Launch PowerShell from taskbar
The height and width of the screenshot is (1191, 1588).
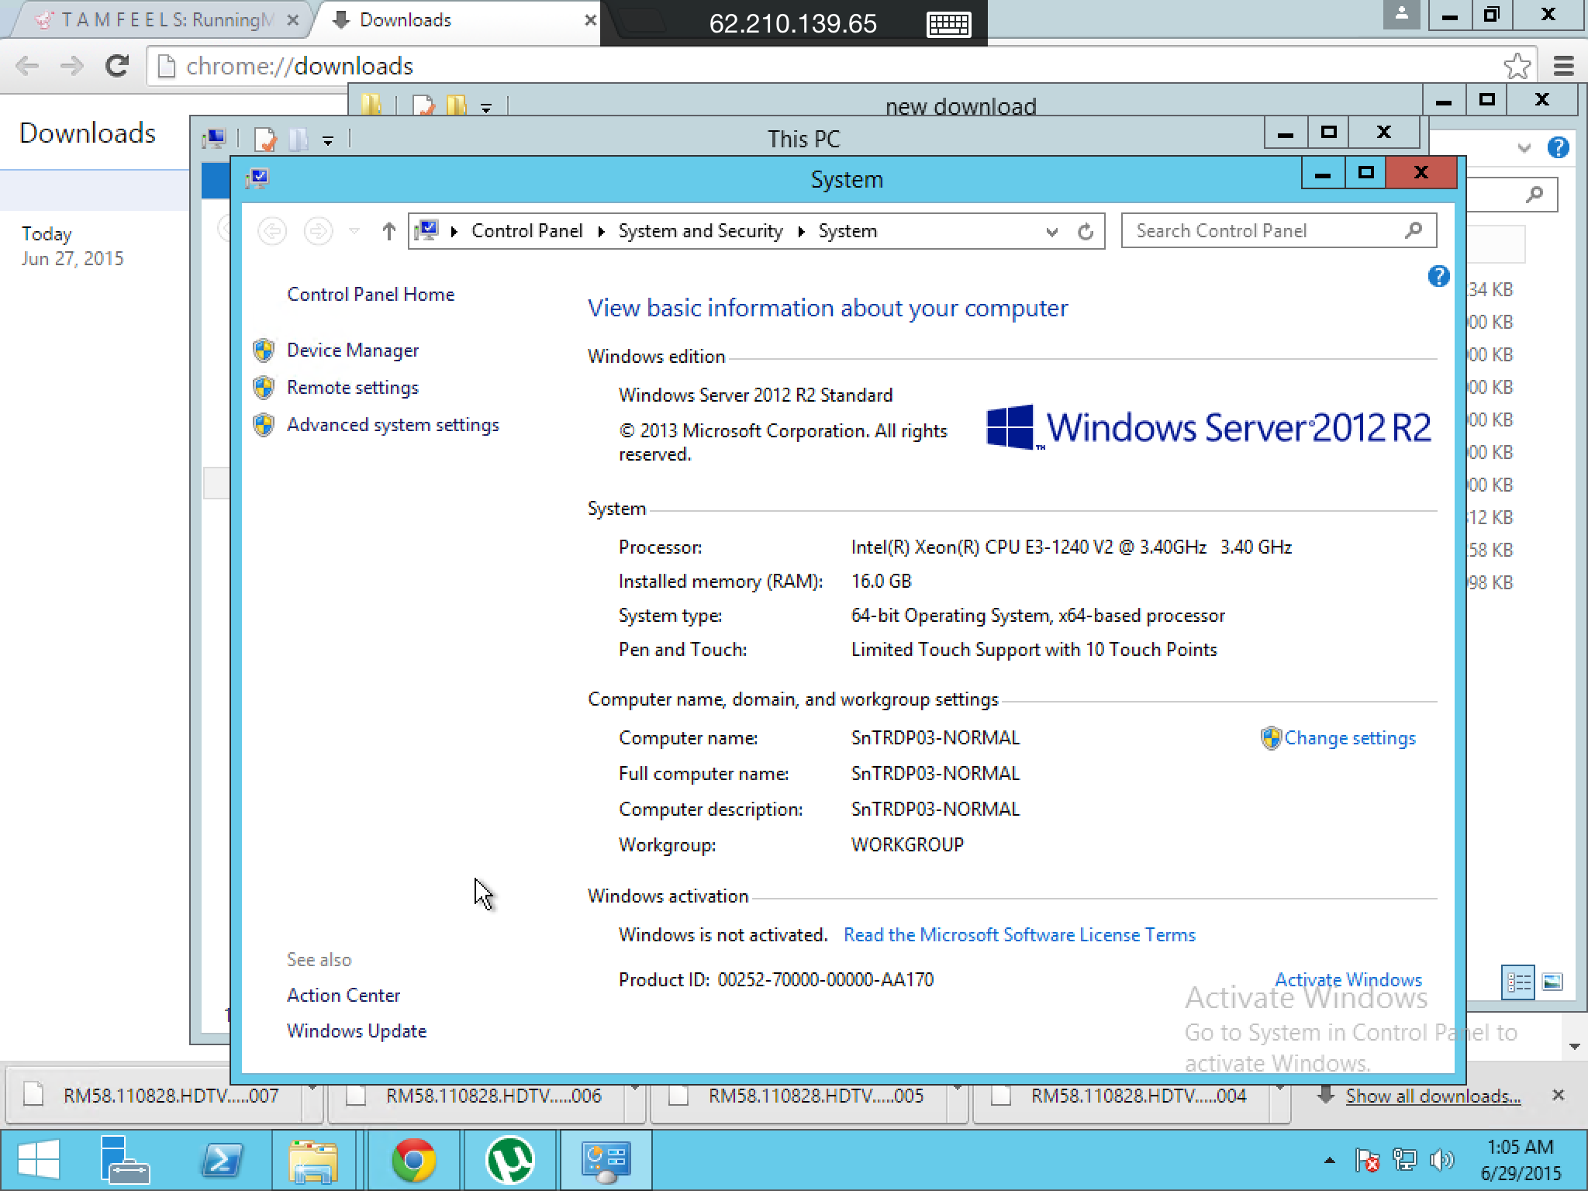(221, 1160)
